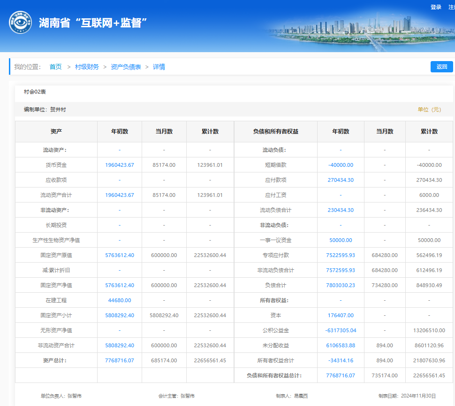Click 负债合计 monthly value 734280.00
455x406 pixels.
click(x=385, y=285)
